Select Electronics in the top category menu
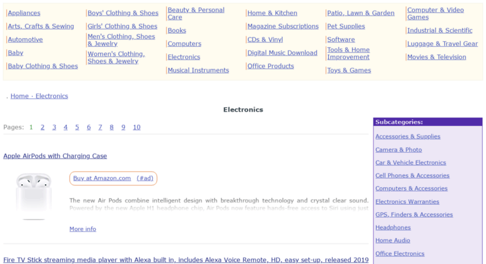The height and width of the screenshot is (264, 486). pos(184,57)
